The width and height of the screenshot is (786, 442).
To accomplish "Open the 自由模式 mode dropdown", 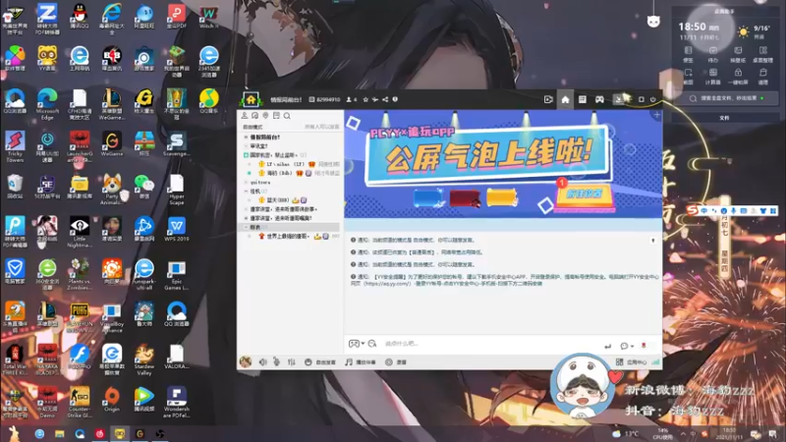I will click(x=253, y=127).
